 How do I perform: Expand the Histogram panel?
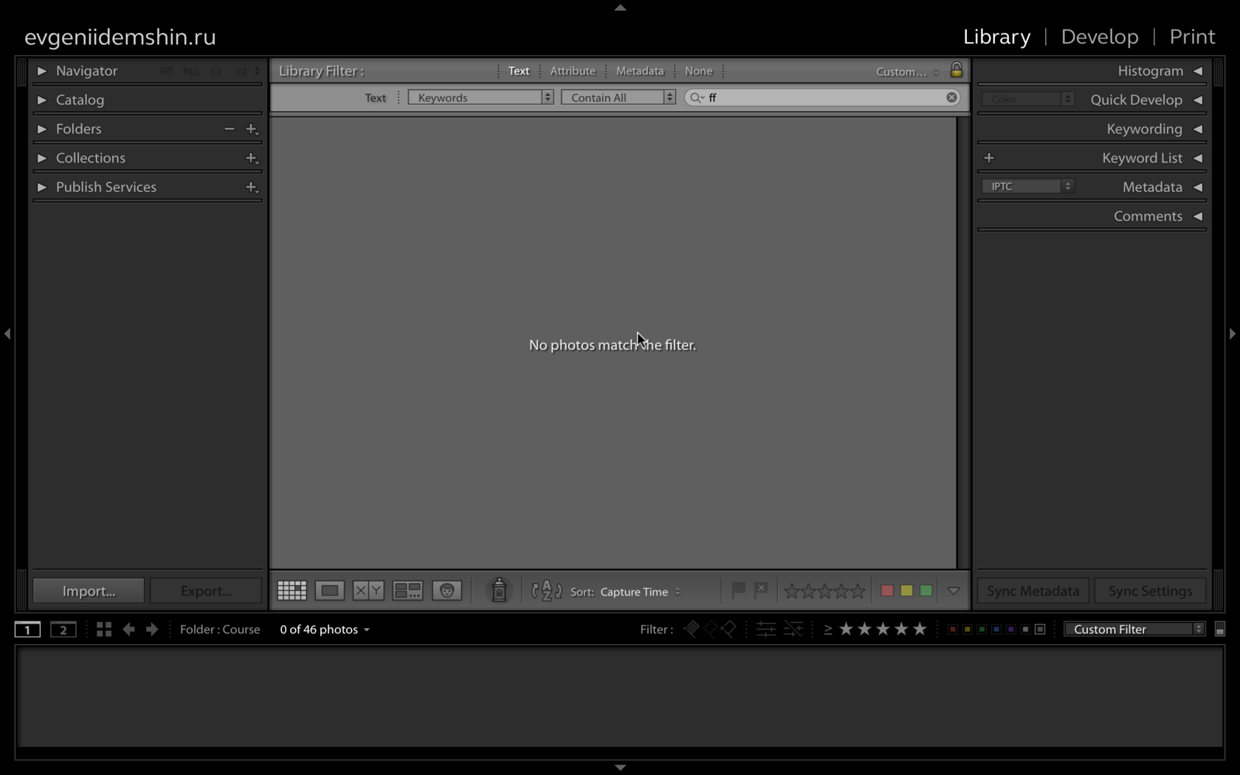1198,71
